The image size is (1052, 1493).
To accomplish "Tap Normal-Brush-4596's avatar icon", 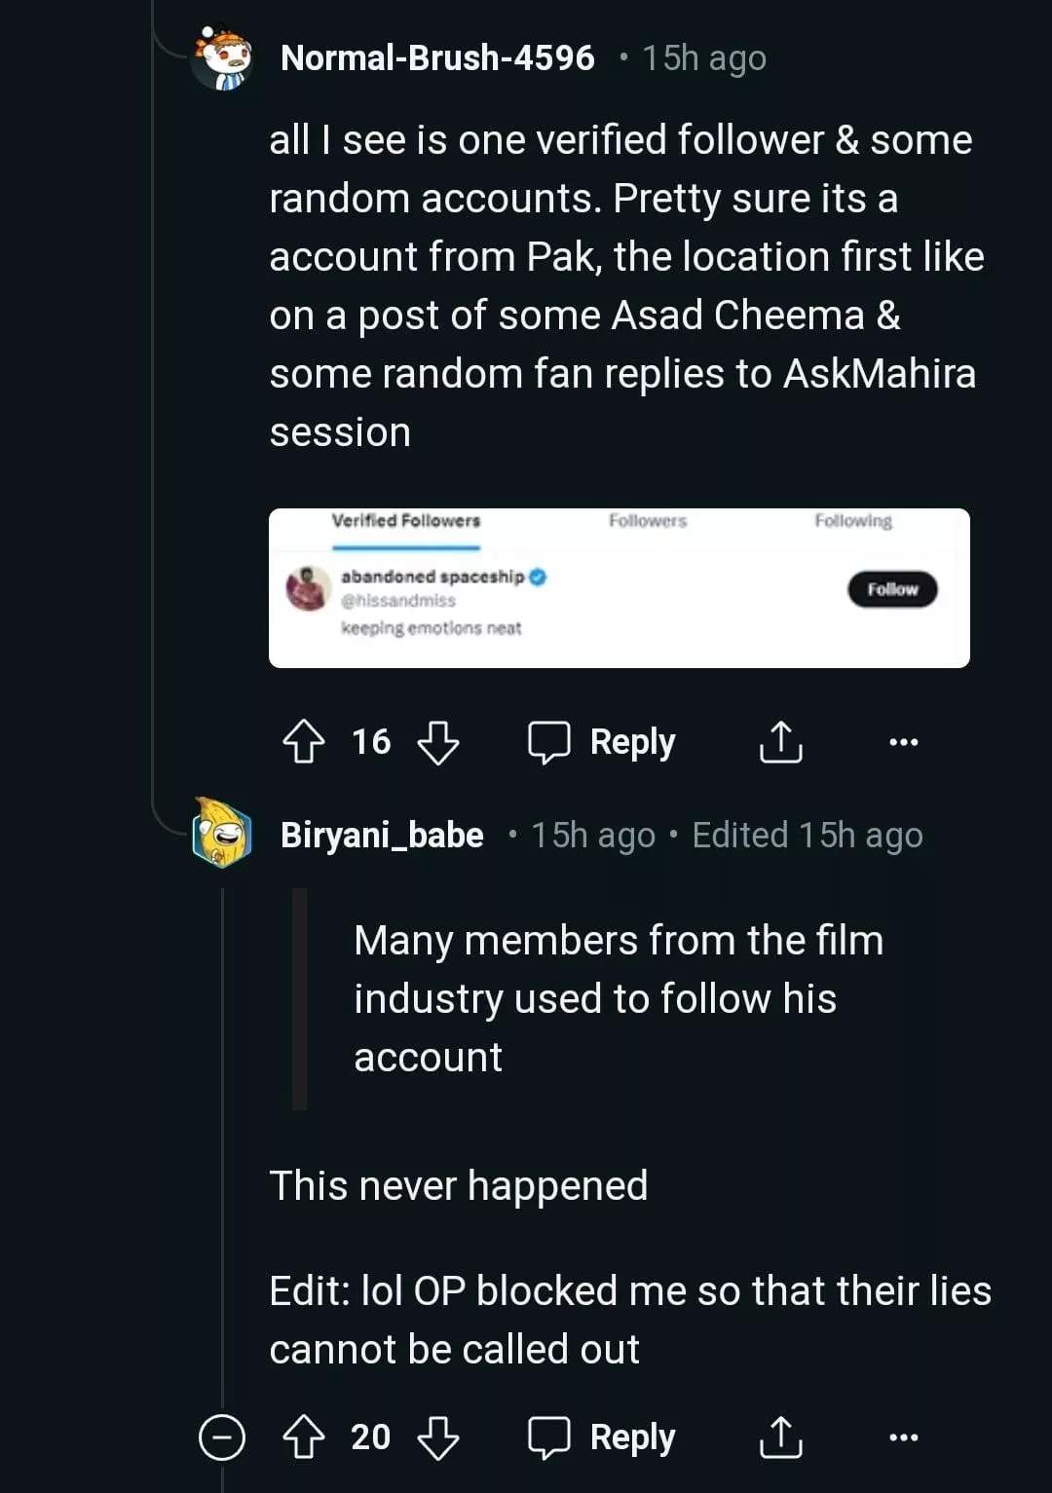I will [223, 58].
